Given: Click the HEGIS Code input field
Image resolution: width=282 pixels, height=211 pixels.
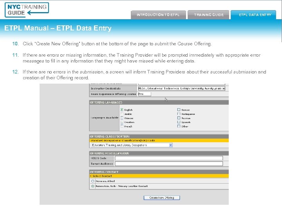Looking at the screenshot, I should (x=169, y=158).
